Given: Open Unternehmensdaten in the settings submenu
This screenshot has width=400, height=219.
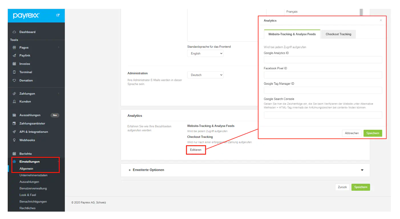Looking at the screenshot, I should tap(33, 175).
